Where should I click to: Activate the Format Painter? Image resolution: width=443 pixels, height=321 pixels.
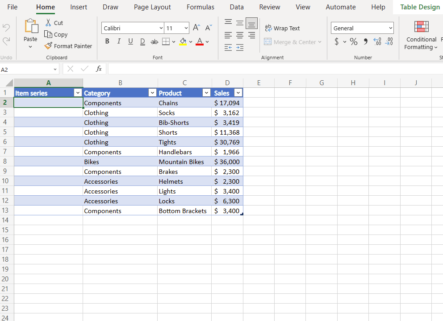pyautogui.click(x=68, y=46)
